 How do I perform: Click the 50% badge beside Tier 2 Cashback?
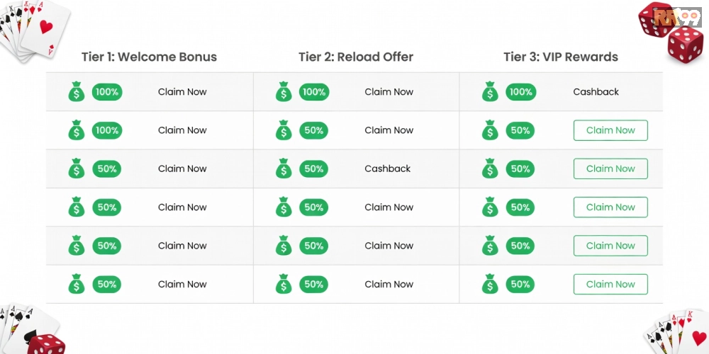click(x=313, y=169)
